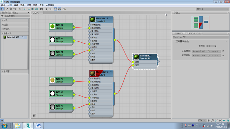The height and width of the screenshot is (129, 230).
Task: Click Zoom Extents icon
Action: pyautogui.click(x=220, y=120)
